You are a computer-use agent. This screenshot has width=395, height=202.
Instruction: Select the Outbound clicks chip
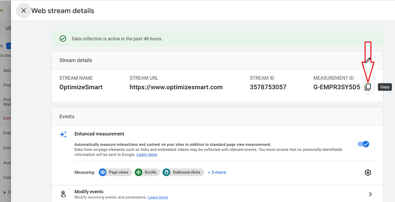183,172
